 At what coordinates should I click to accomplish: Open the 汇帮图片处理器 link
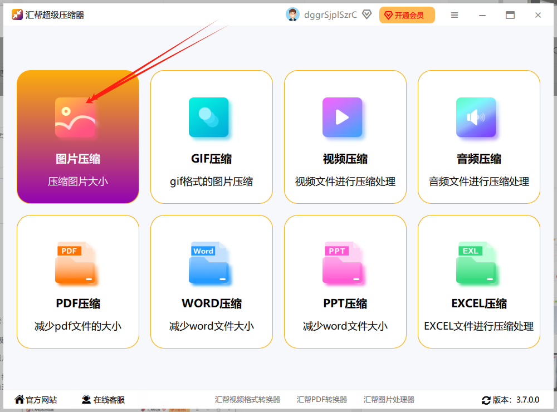click(389, 400)
